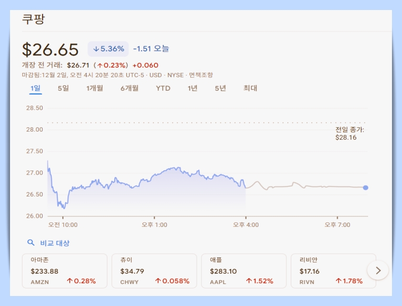
Task: Click the 27.00 y-axis value
Action: (34, 173)
